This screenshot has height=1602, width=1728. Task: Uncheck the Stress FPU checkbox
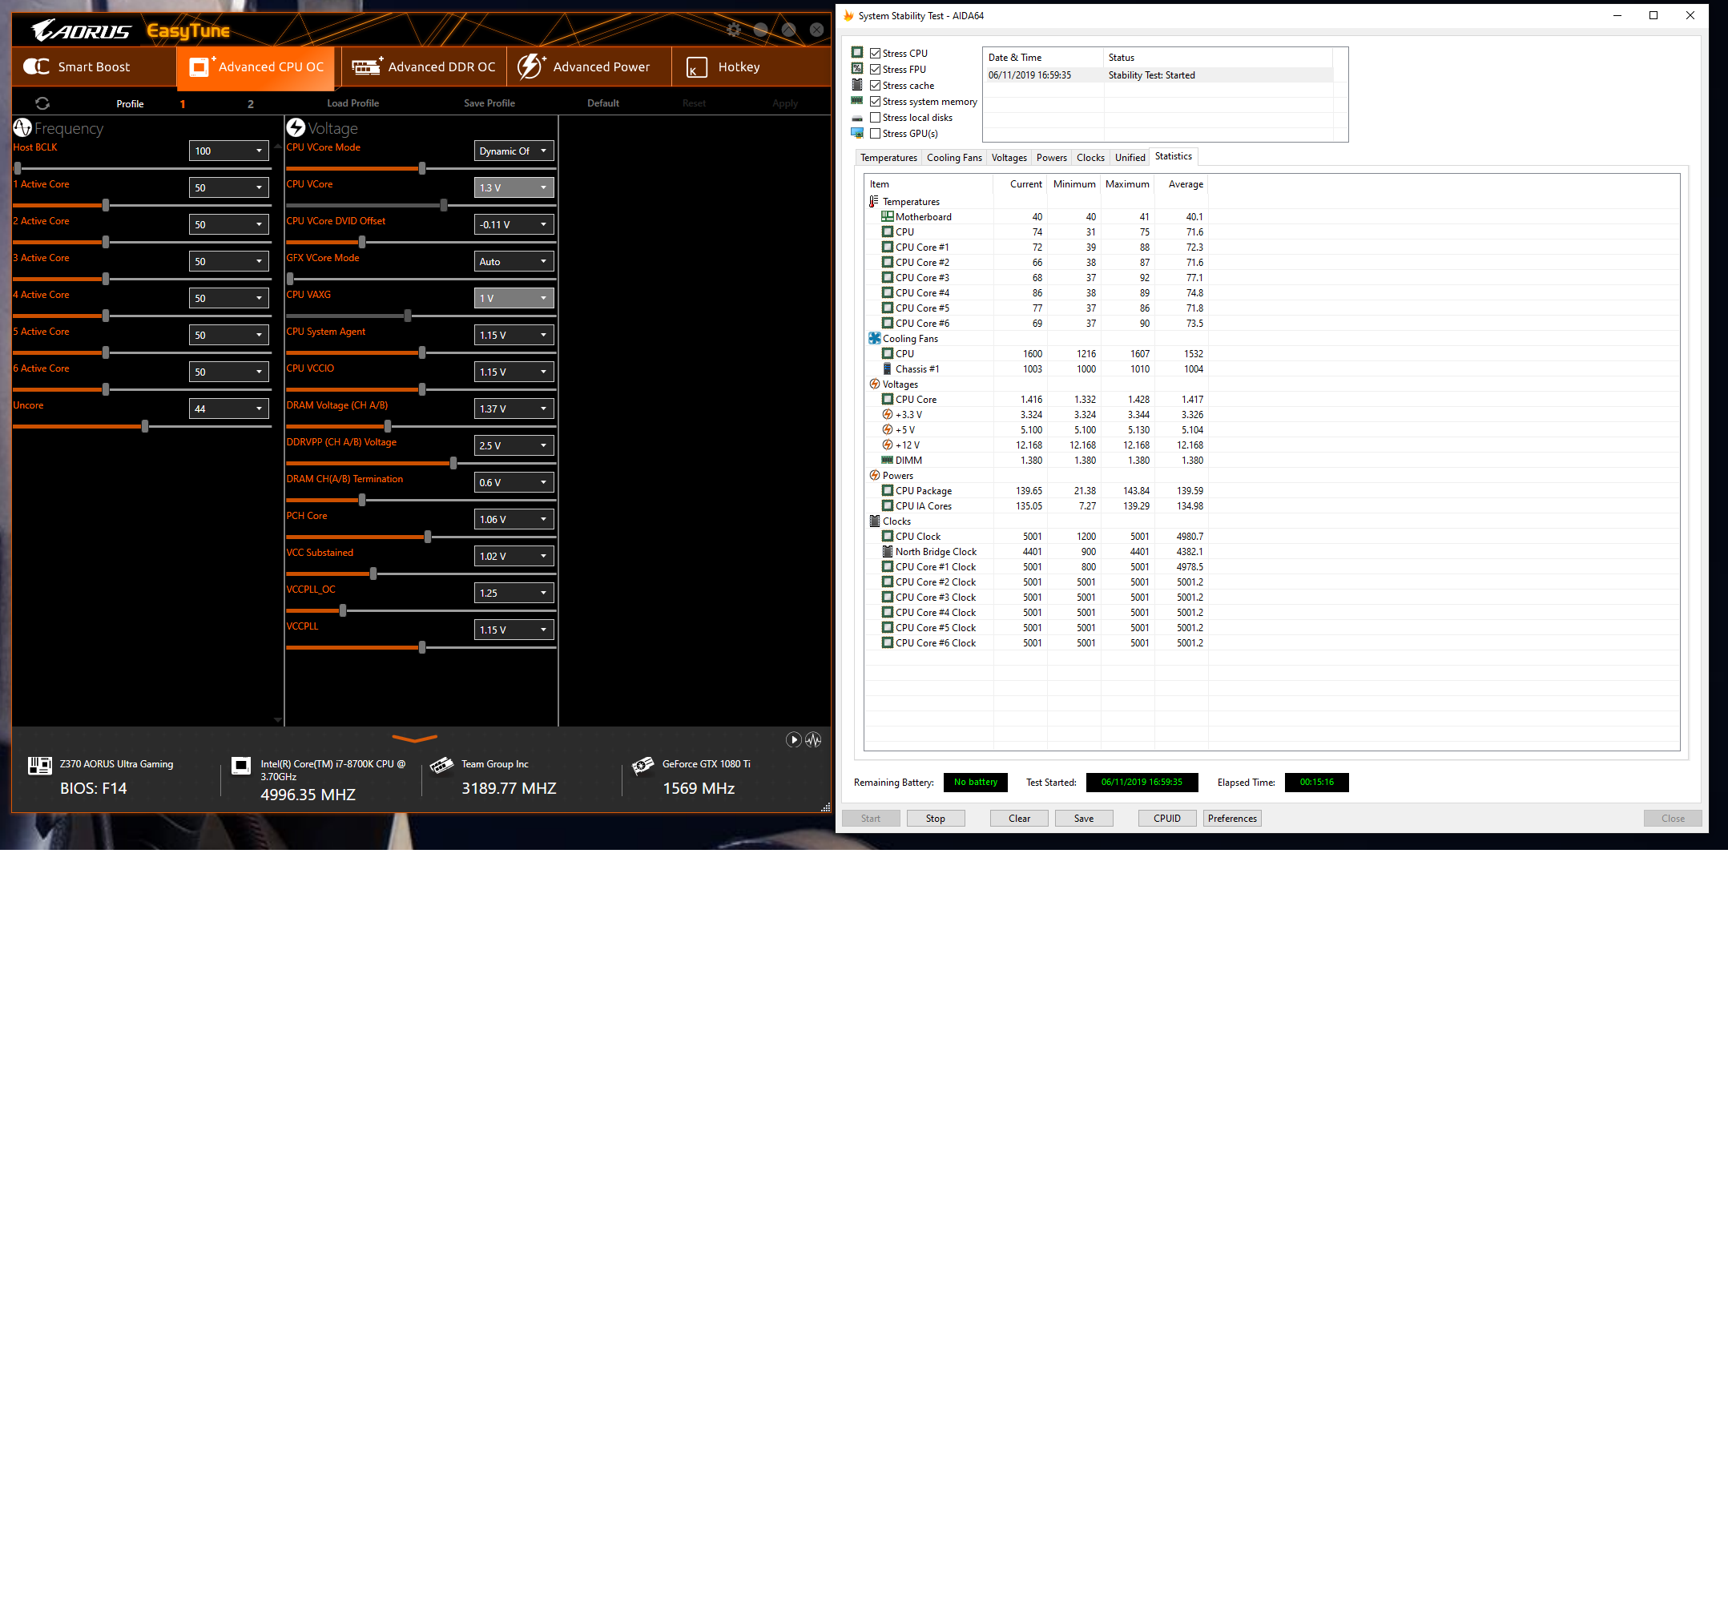(876, 70)
